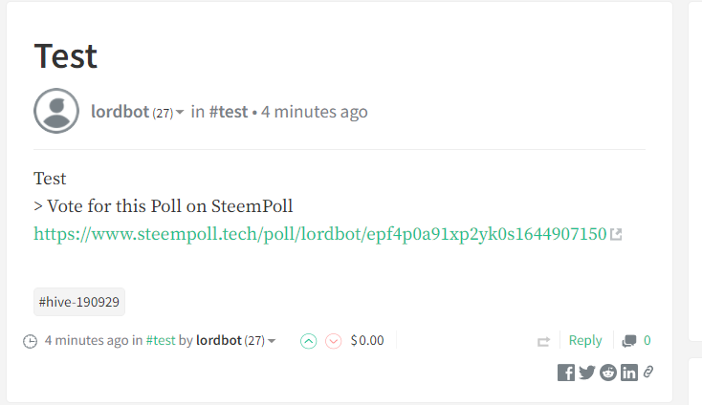Open the steempoll.tech poll link
This screenshot has width=702, height=405.
coord(320,234)
